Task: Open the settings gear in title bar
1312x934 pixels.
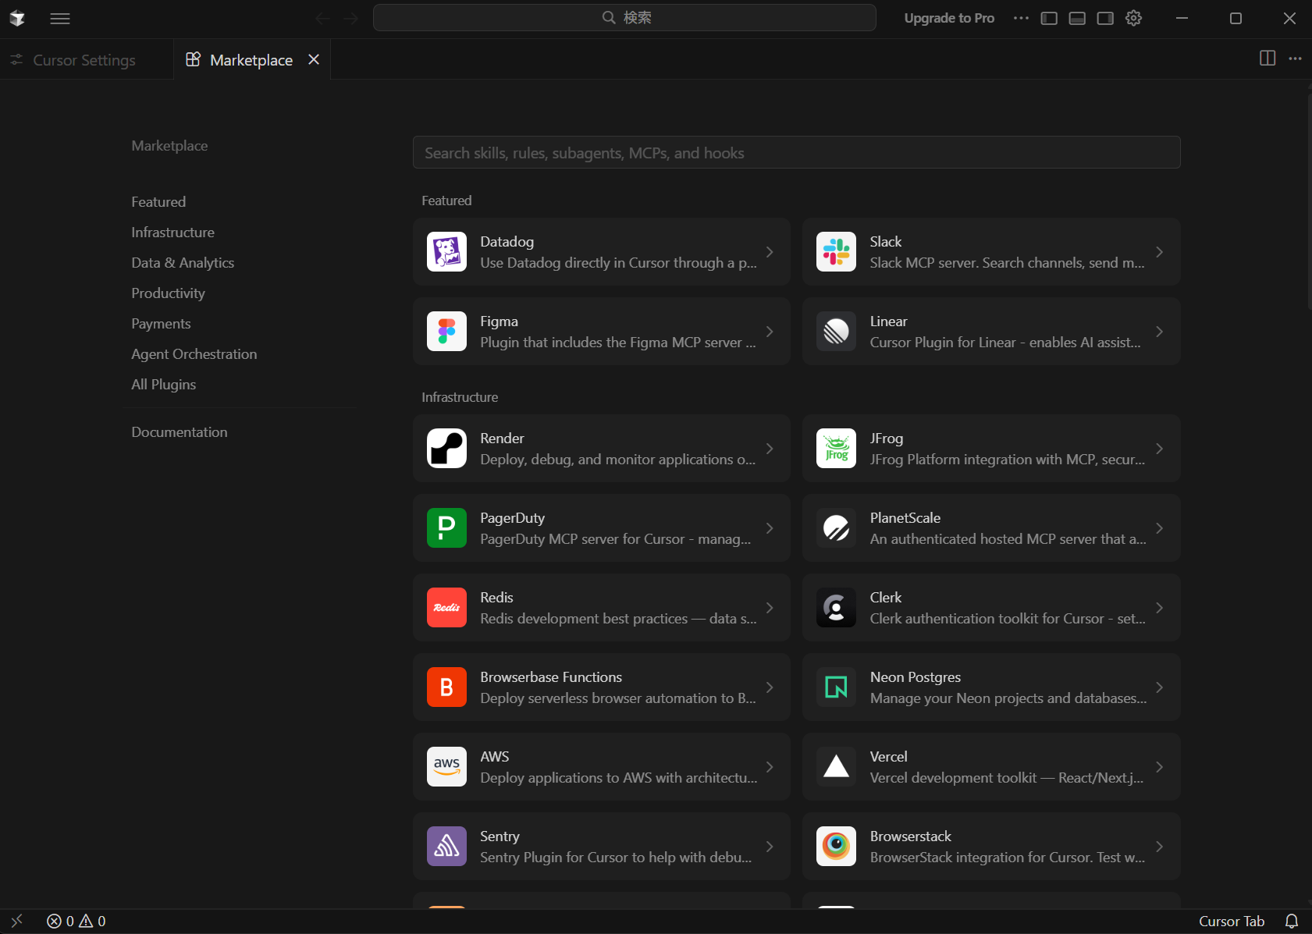Action: click(1133, 18)
